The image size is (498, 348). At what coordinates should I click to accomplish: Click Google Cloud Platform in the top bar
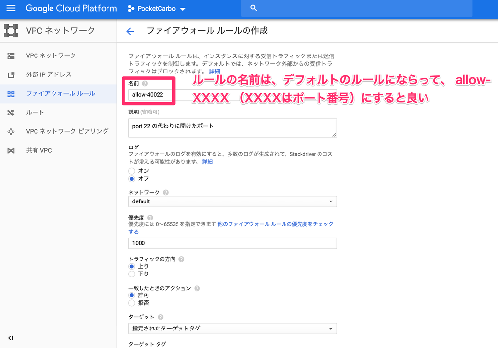point(71,8)
